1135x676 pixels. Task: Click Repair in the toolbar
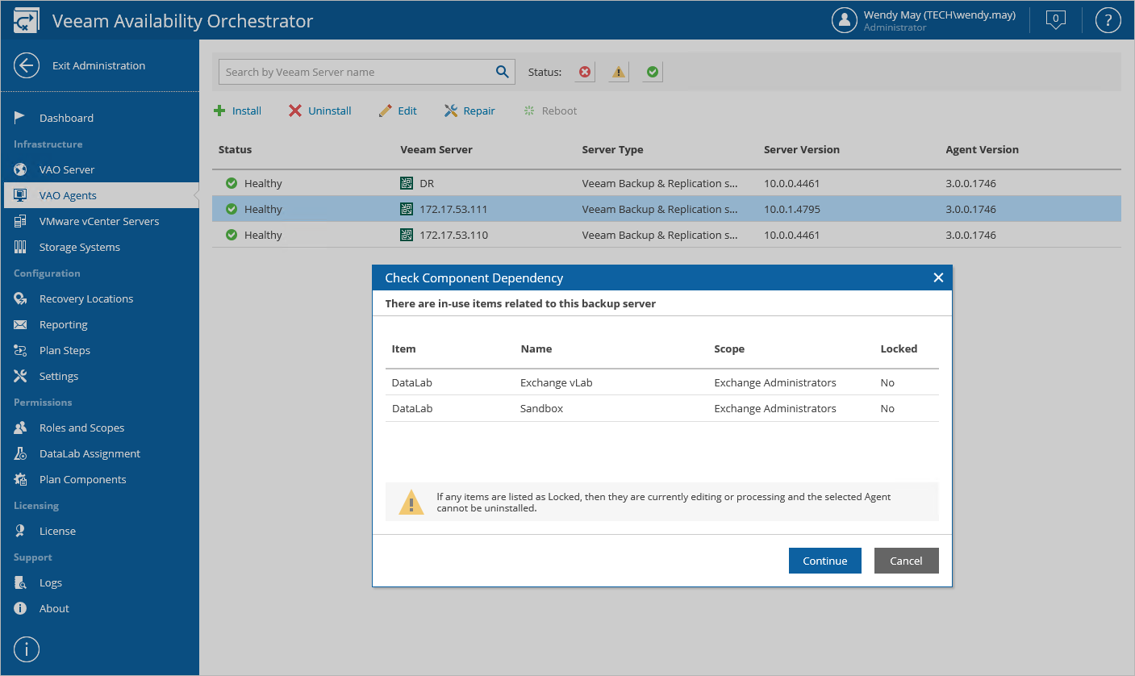point(469,111)
